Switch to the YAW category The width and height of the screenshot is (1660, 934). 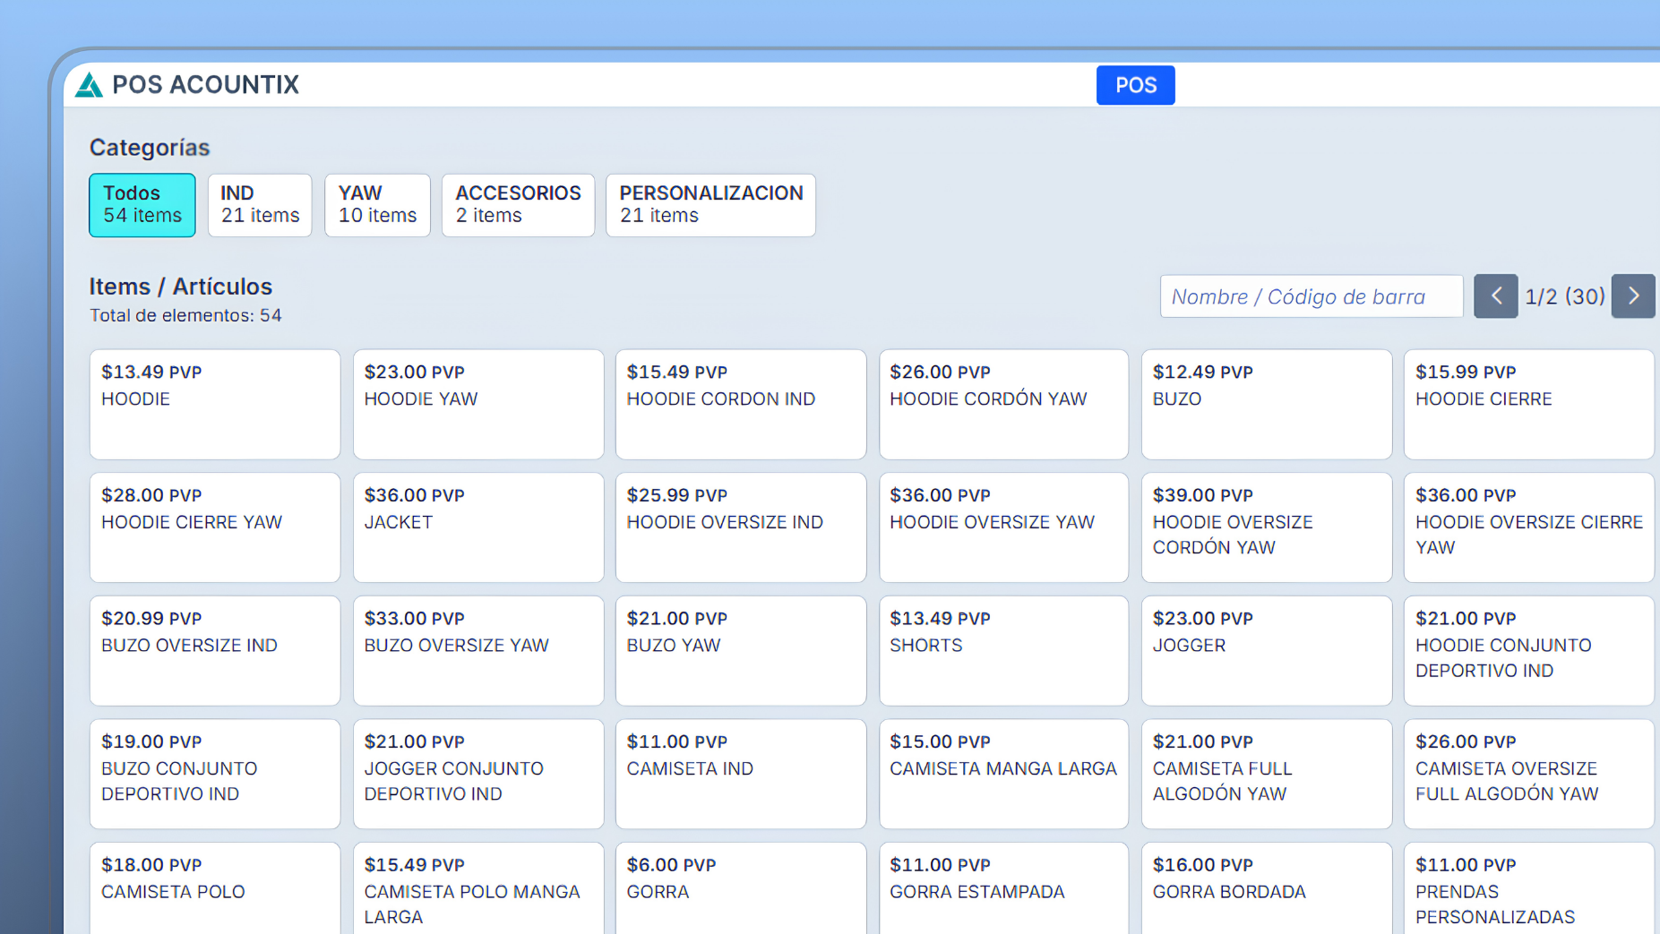coord(377,205)
